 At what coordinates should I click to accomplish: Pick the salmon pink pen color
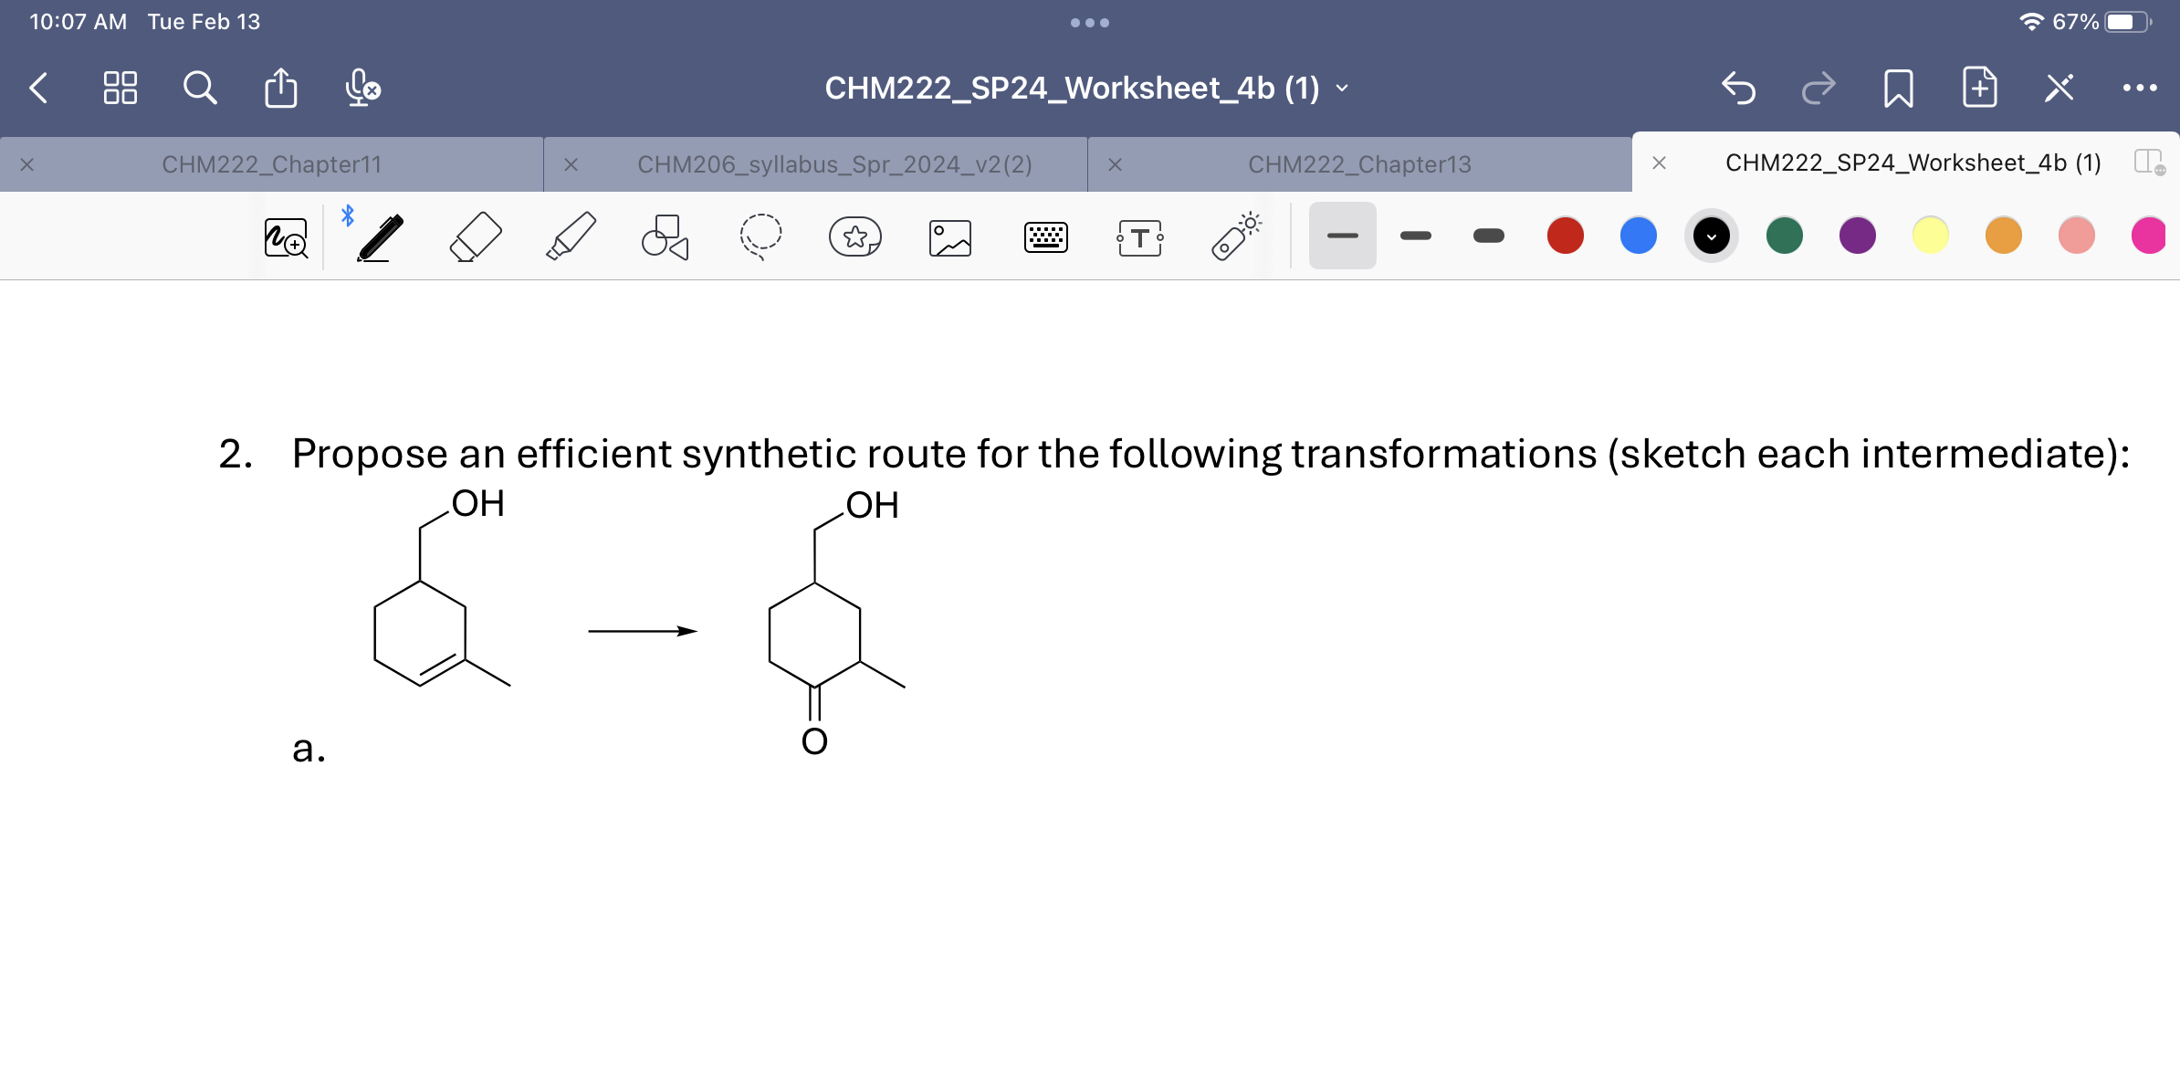coord(2077,236)
